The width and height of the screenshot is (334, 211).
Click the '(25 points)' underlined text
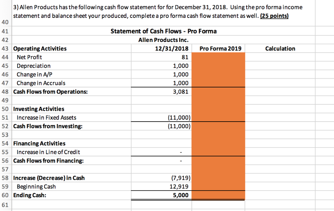click(x=274, y=16)
